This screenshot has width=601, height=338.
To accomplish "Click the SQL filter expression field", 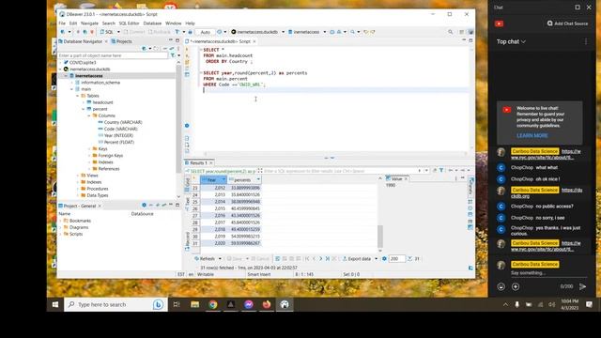I will coord(339,171).
